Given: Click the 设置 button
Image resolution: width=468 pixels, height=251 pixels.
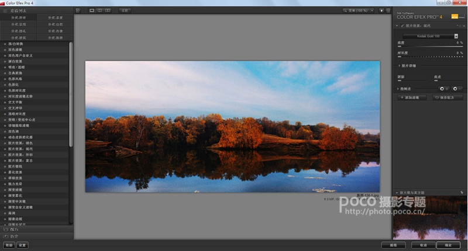Looking at the screenshot, I should [x=22, y=245].
